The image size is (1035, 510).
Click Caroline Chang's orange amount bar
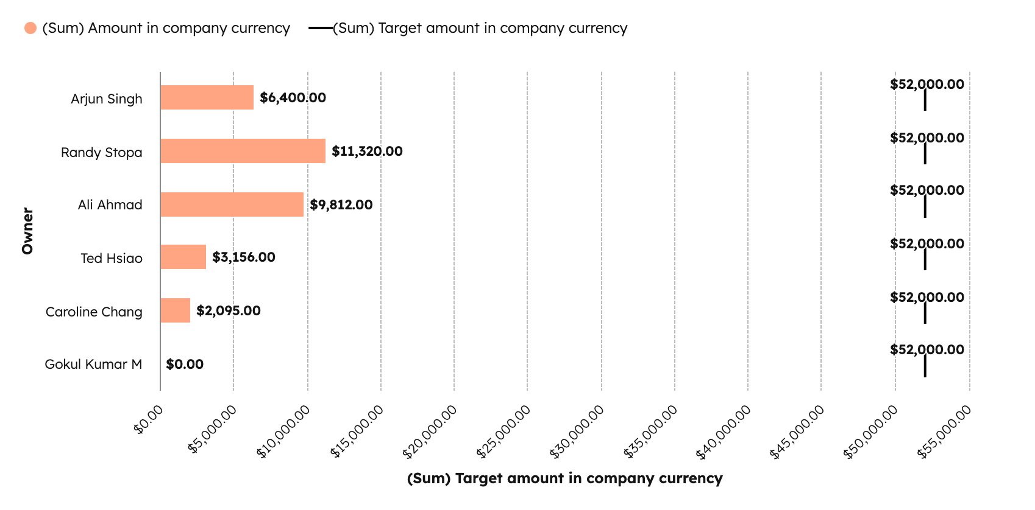175,310
